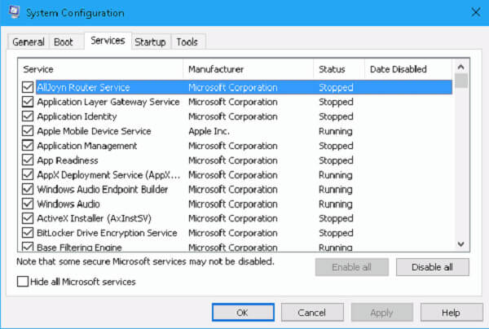The image size is (489, 329).
Task: Click Running status of Windows Audio Endpoint Builder
Action: click(x=336, y=189)
